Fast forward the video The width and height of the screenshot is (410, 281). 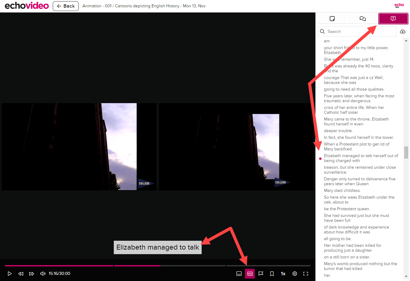point(32,274)
